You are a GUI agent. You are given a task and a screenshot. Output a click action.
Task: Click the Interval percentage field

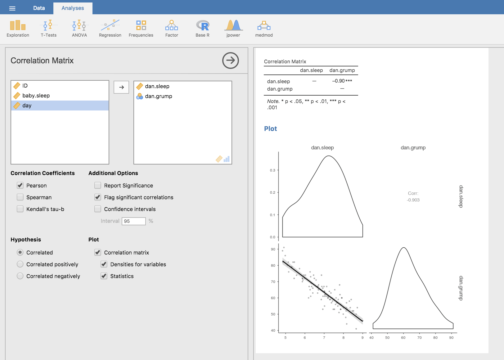click(x=134, y=221)
